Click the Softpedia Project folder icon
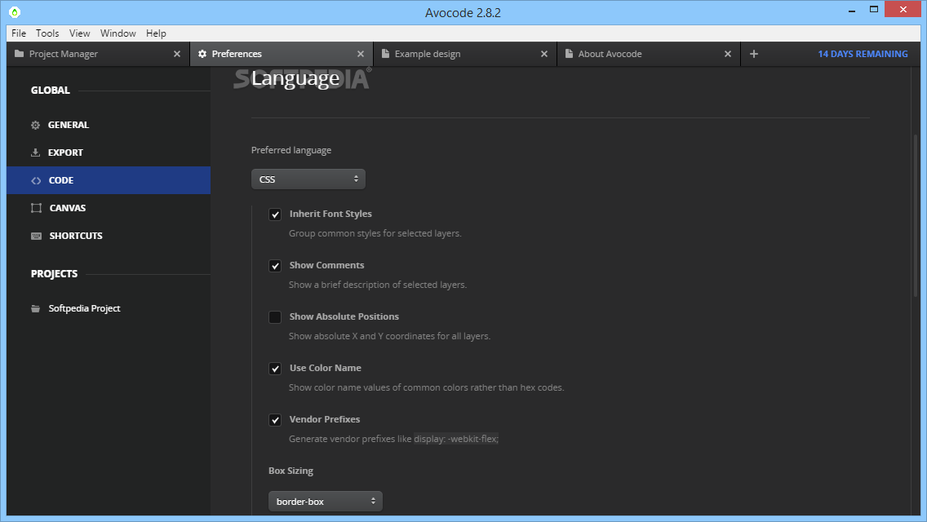 [35, 308]
